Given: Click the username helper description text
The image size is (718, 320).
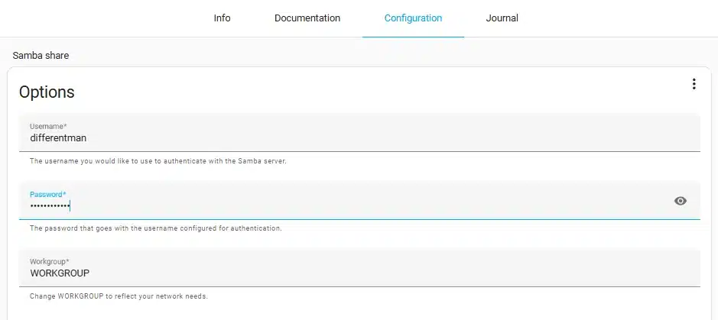Looking at the screenshot, I should click(158, 161).
